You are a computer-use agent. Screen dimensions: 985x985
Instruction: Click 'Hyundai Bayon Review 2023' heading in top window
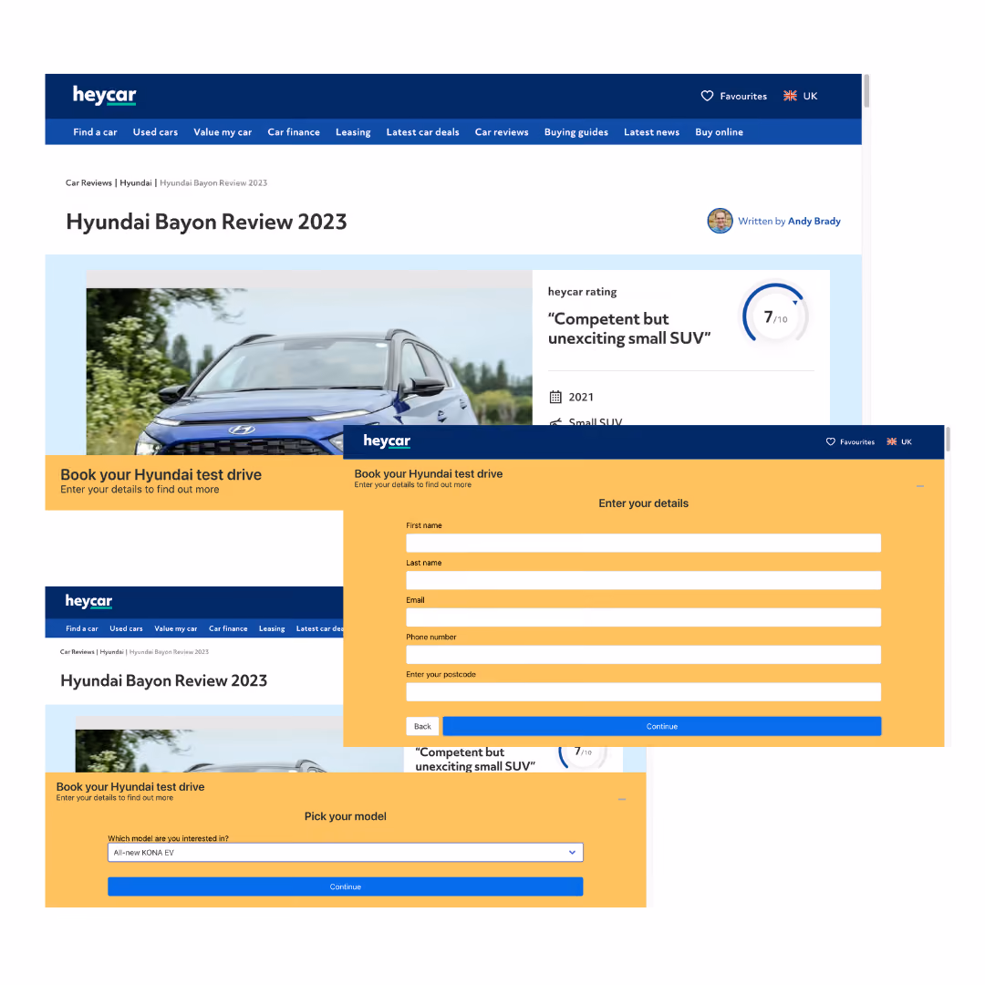tap(206, 222)
